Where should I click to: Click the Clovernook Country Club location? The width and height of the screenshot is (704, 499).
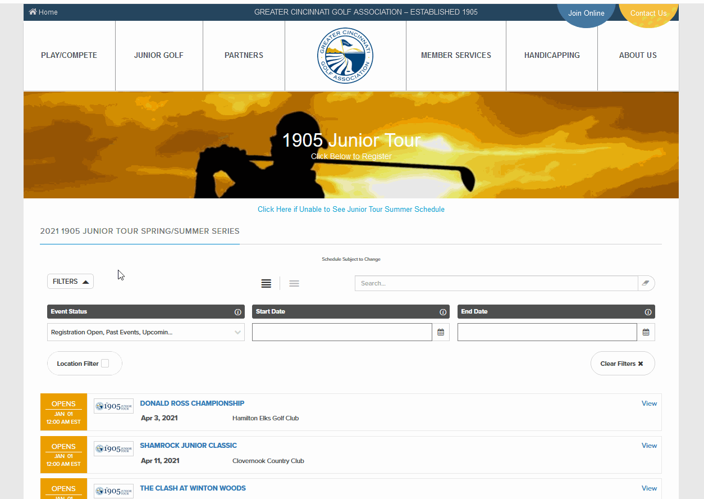(x=268, y=461)
